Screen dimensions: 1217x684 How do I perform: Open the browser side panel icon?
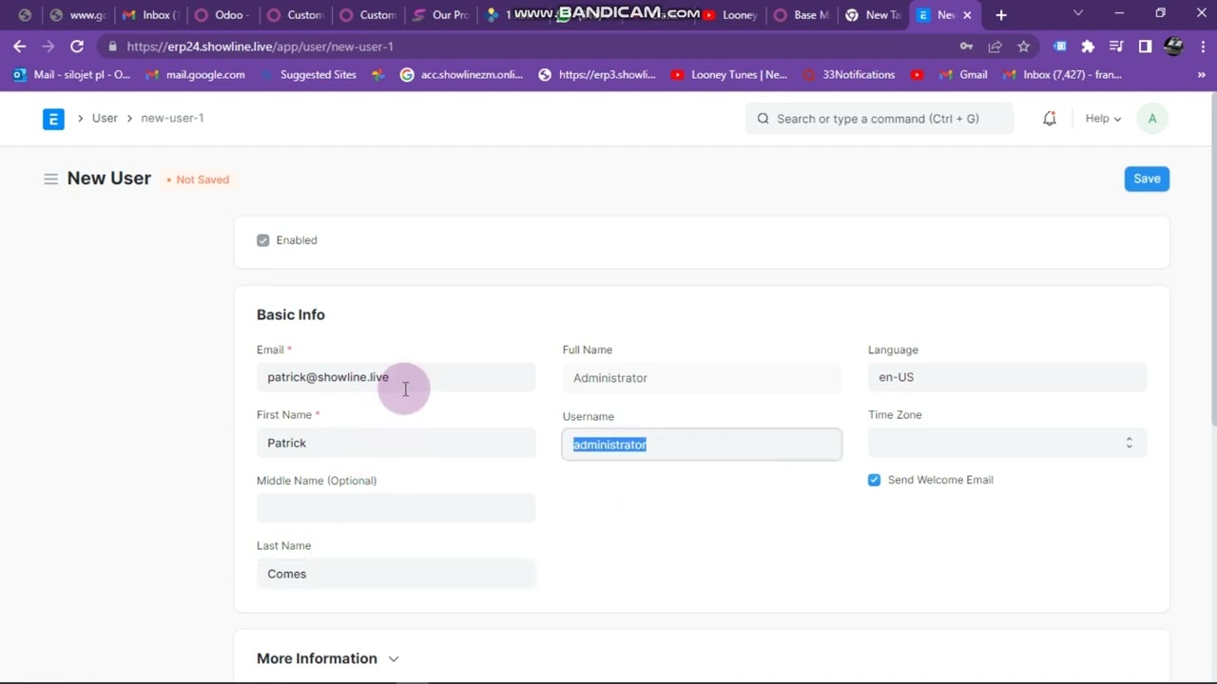pyautogui.click(x=1145, y=47)
